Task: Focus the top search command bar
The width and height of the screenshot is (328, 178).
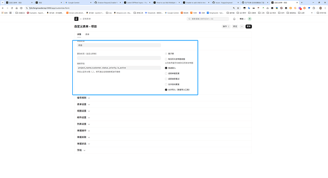Action: (x=208, y=19)
